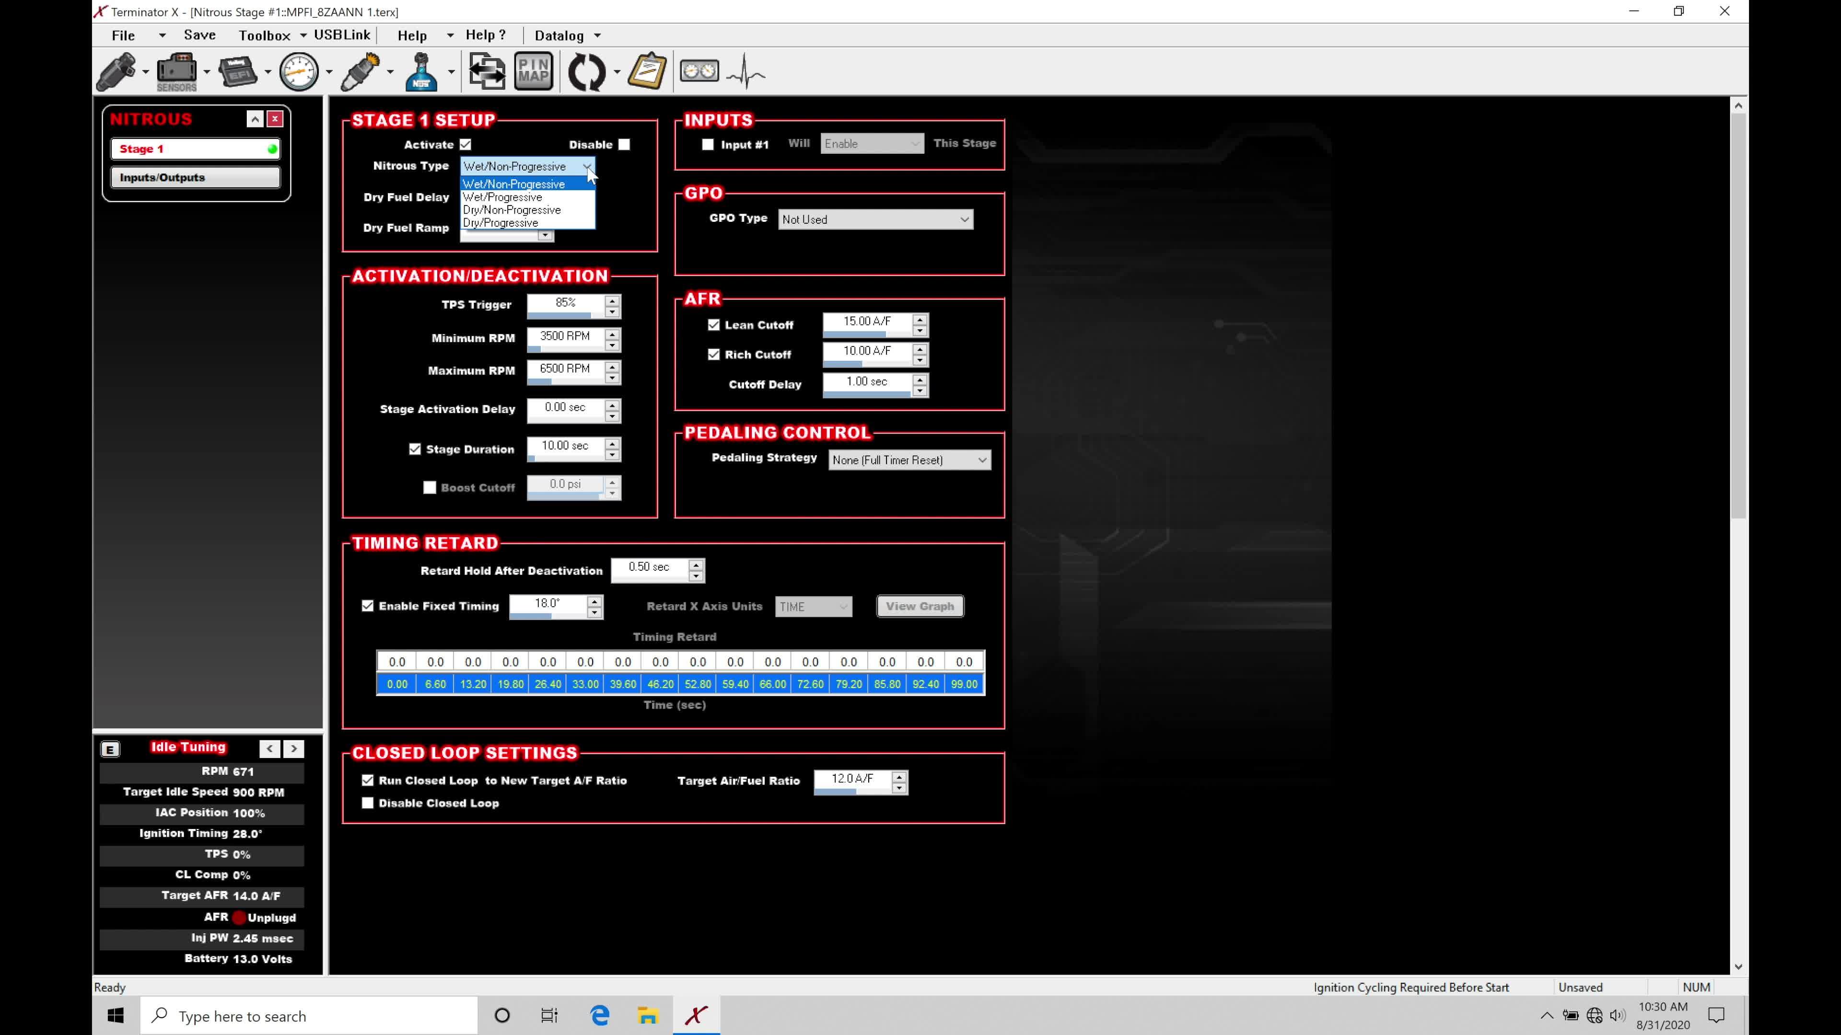Click the spark plug ignition icon
This screenshot has height=1035, width=1841.
click(x=360, y=71)
